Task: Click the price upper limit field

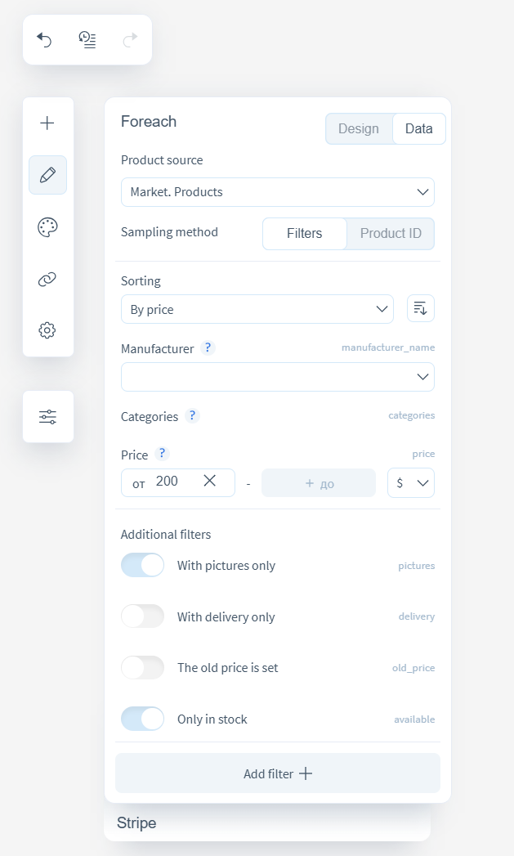Action: pos(319,483)
